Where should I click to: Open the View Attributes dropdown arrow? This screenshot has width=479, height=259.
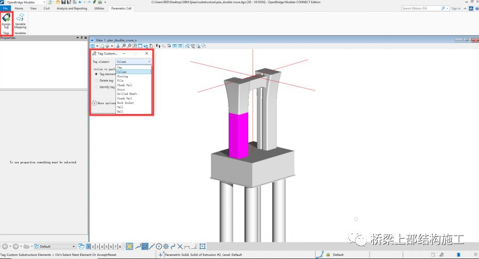click(97, 46)
